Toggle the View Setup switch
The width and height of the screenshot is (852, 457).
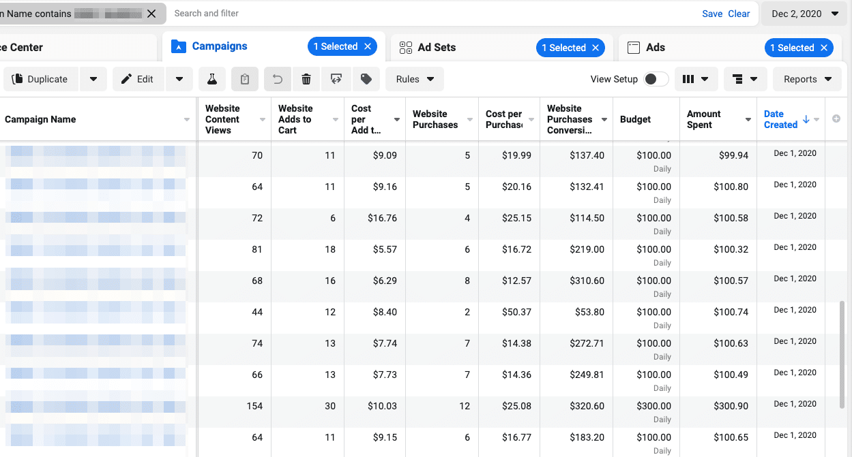pos(656,79)
